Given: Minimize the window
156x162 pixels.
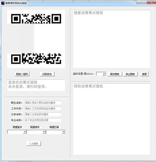Looking at the screenshot, I should [x=139, y=2].
